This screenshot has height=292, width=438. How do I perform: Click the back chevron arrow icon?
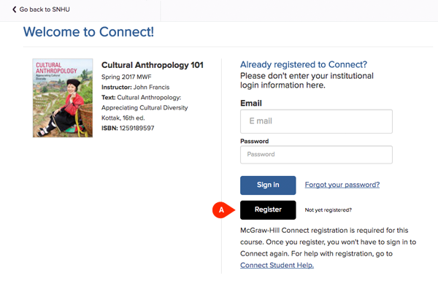[14, 9]
